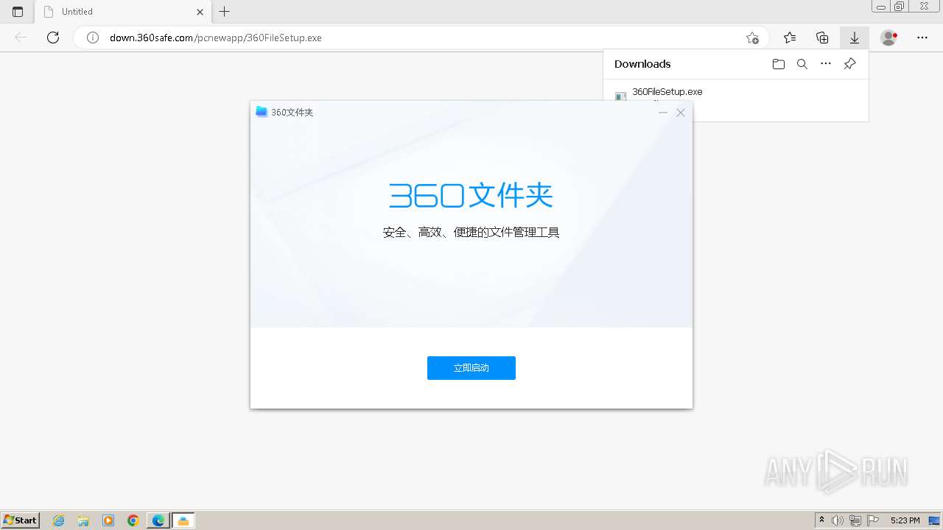Restore down the Edge browser window
This screenshot has width=943, height=530.
(900, 7)
